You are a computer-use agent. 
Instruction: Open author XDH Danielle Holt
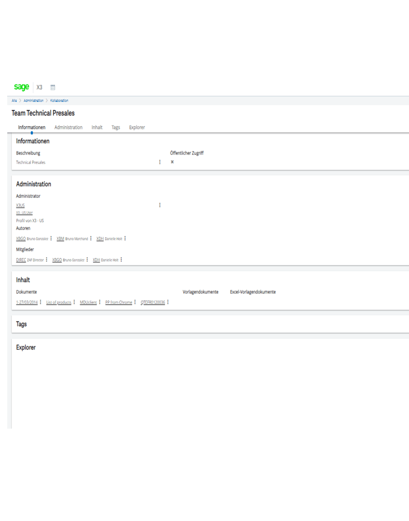(109, 239)
